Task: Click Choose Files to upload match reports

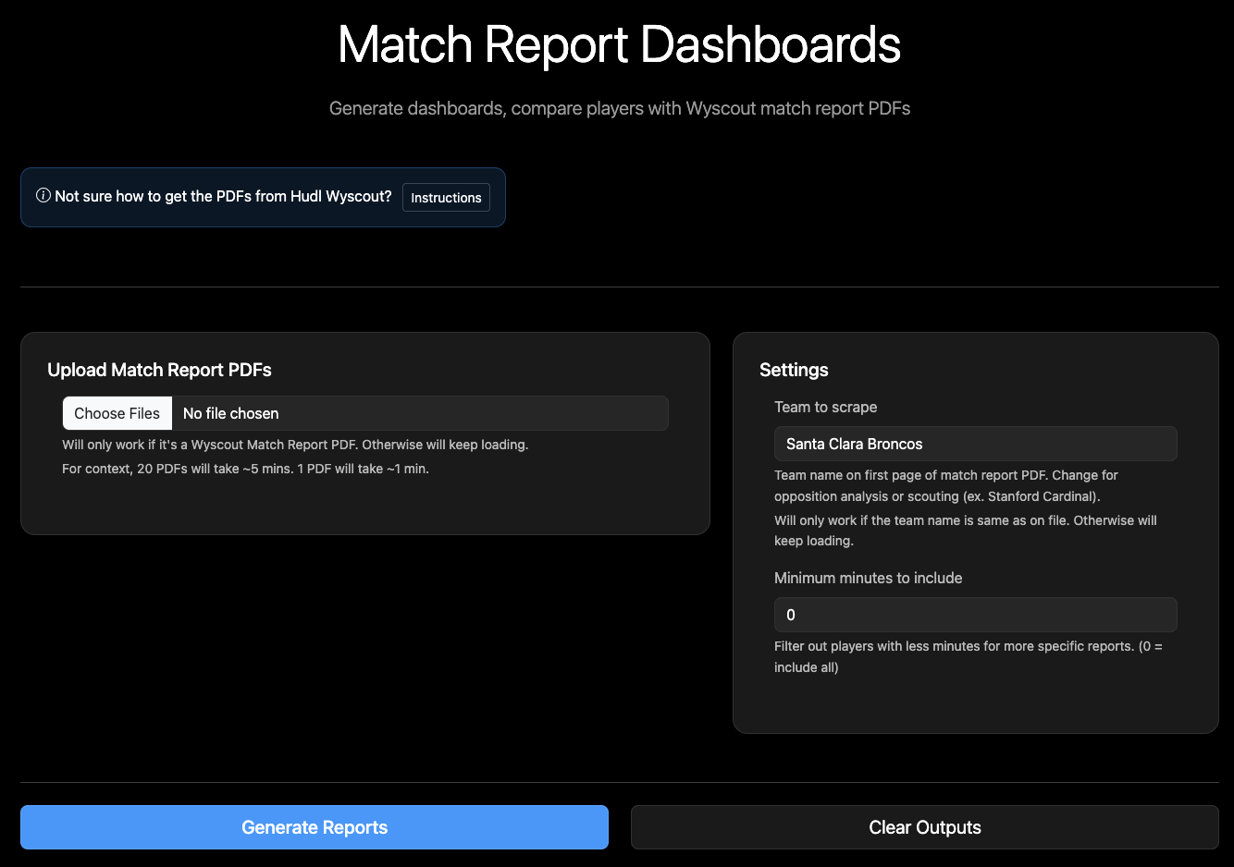Action: point(117,412)
